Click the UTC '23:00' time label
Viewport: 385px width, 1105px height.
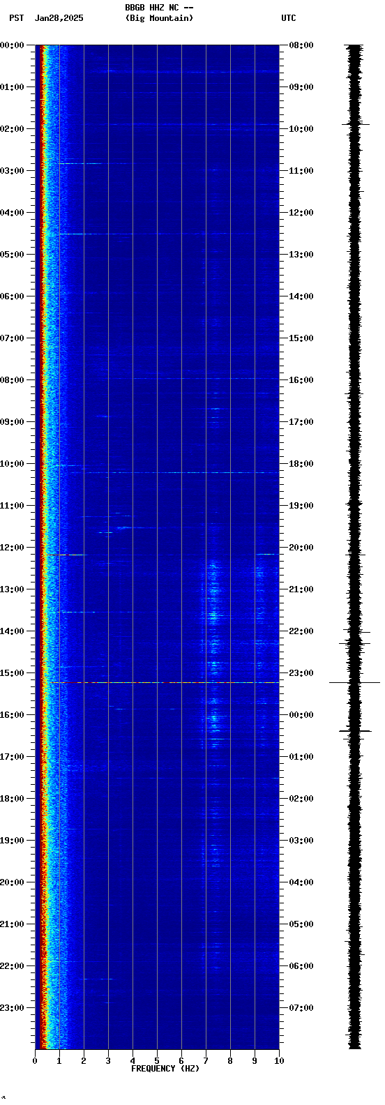[x=301, y=673]
